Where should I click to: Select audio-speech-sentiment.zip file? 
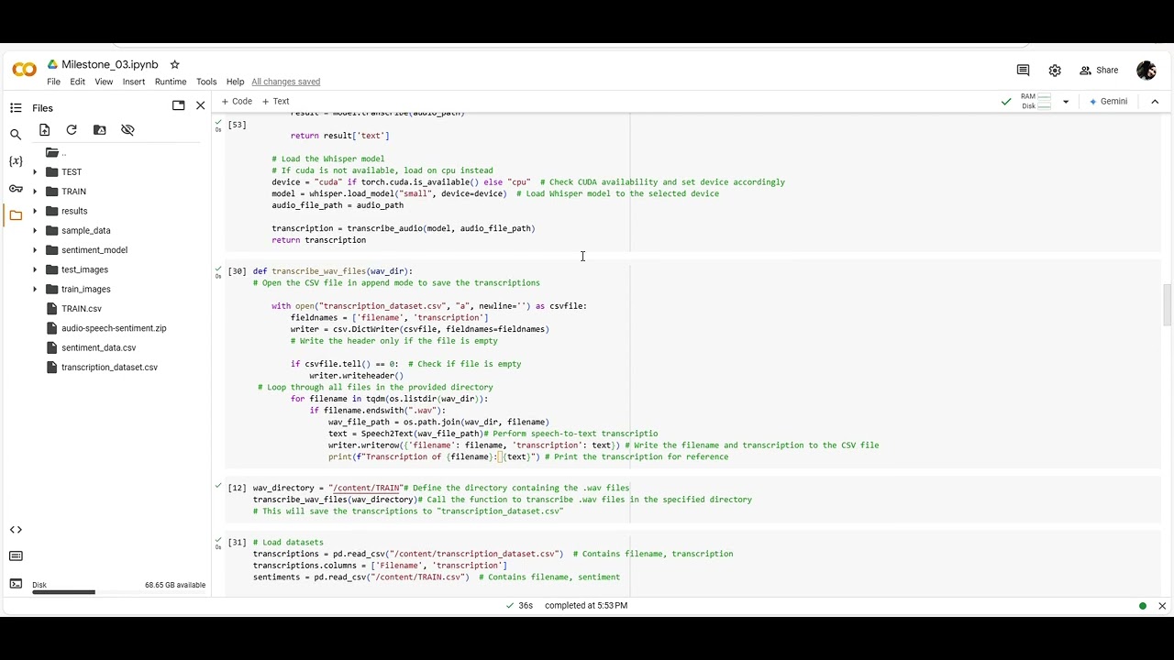(114, 328)
